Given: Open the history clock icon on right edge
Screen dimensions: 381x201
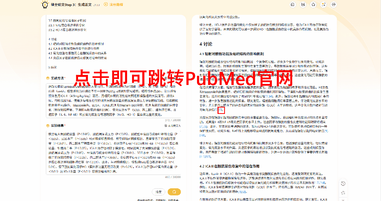Looking at the screenshot, I should [x=343, y=183].
